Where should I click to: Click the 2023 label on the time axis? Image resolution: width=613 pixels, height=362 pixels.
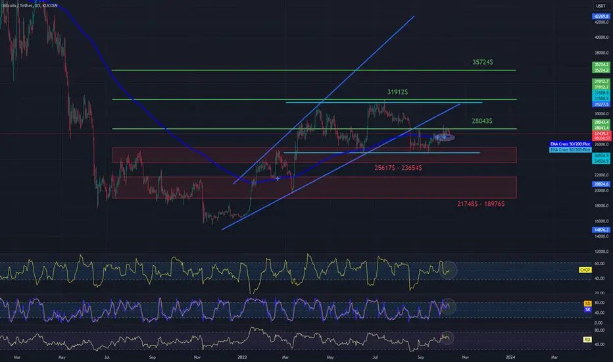[242, 357]
